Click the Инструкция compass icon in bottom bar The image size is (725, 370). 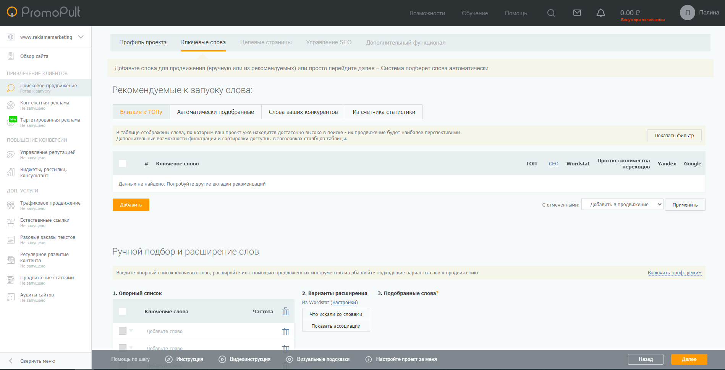[x=169, y=359]
